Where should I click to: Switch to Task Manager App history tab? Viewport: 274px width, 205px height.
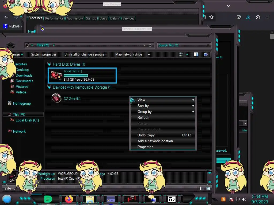pos(75,18)
